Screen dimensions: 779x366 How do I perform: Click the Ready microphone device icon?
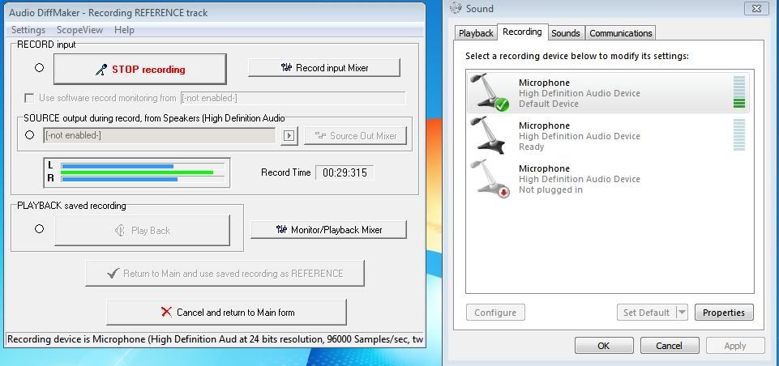tap(488, 135)
